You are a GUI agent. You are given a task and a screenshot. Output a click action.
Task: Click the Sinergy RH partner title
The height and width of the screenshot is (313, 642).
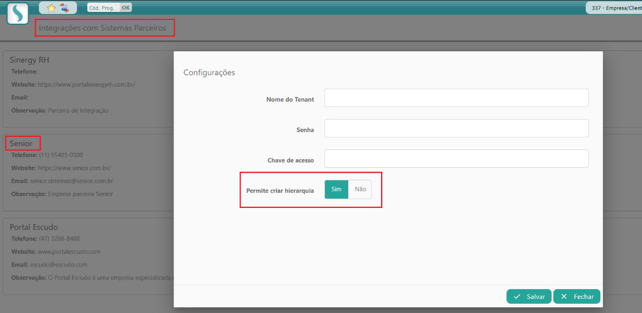(x=29, y=60)
